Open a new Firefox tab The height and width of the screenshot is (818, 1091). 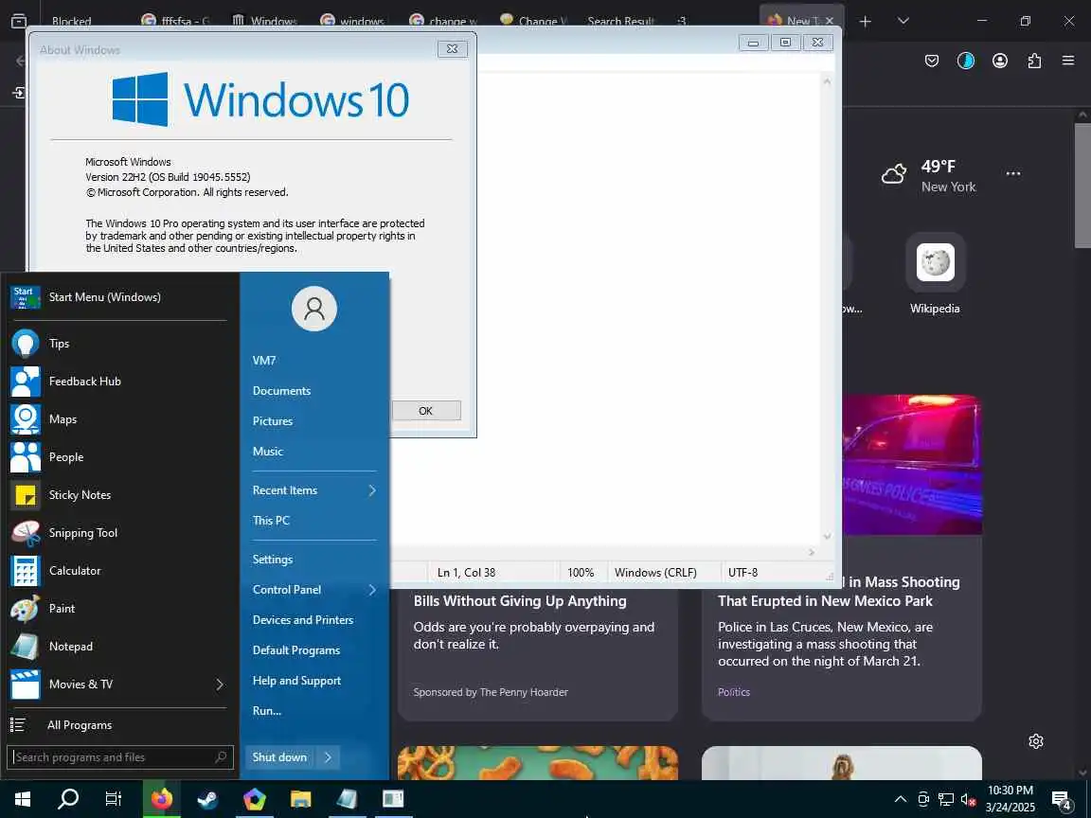865,21
